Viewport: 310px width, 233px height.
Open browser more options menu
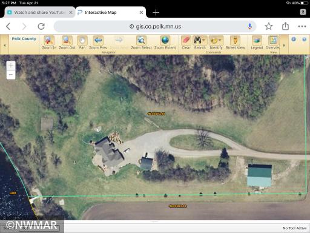point(302,27)
